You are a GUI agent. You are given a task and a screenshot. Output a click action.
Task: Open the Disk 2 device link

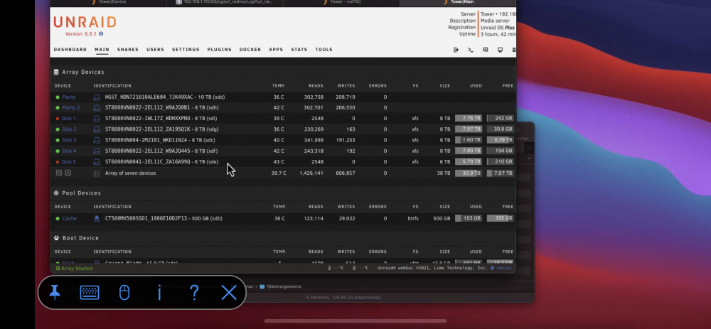[x=69, y=129]
